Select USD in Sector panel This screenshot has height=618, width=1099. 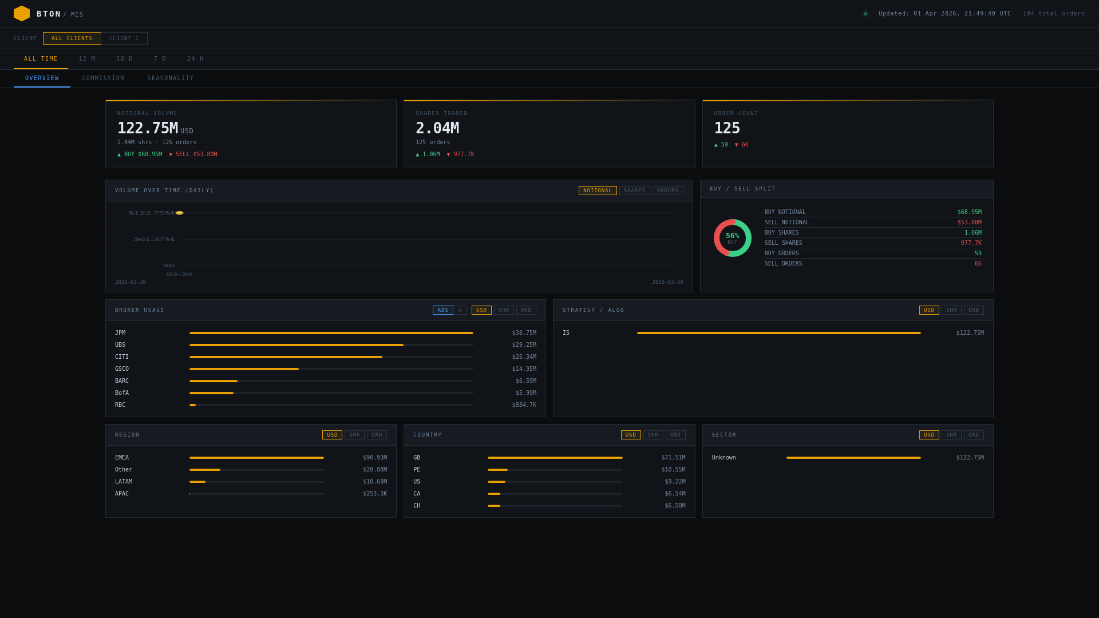pos(929,435)
